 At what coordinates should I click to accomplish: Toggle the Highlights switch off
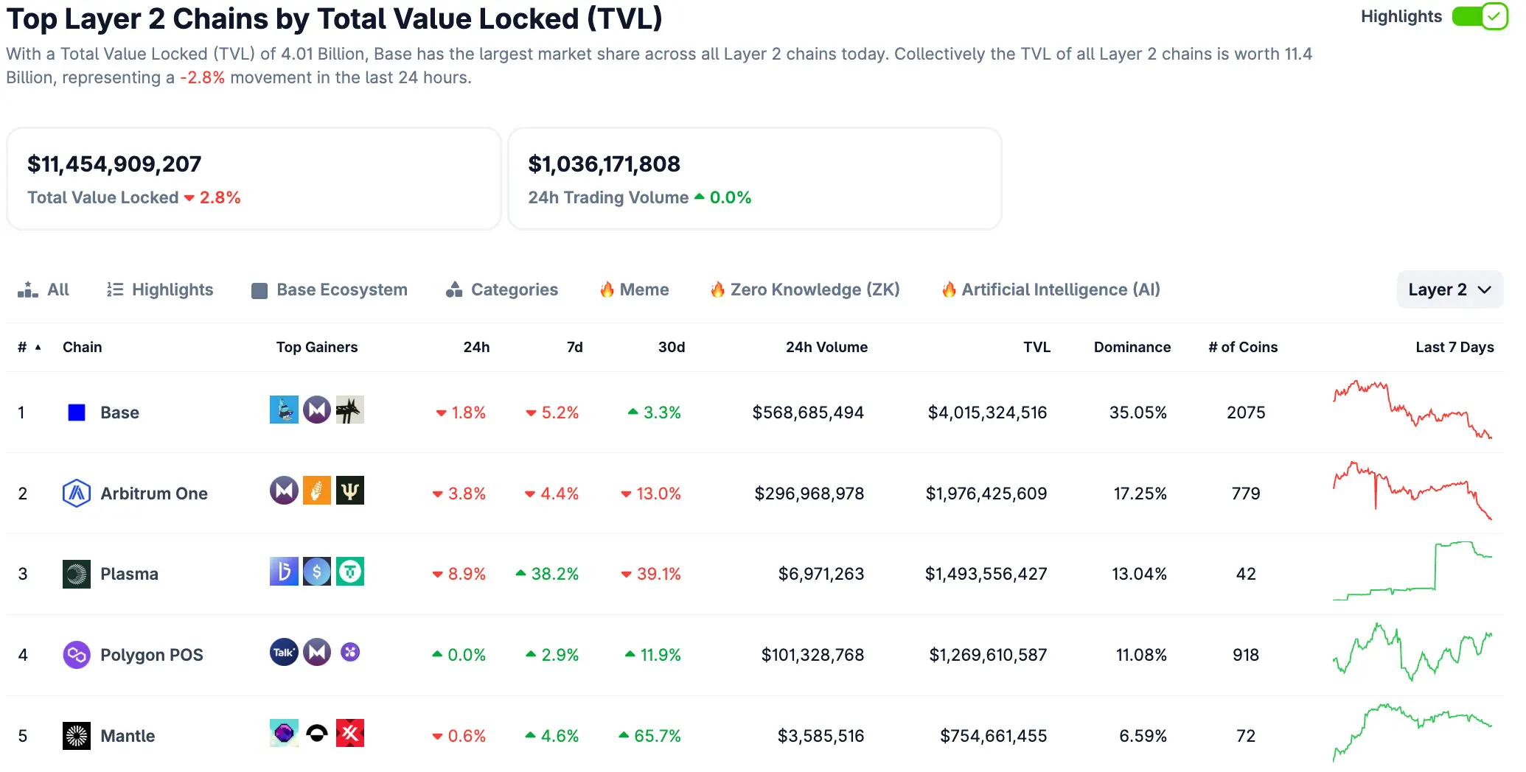click(1479, 16)
